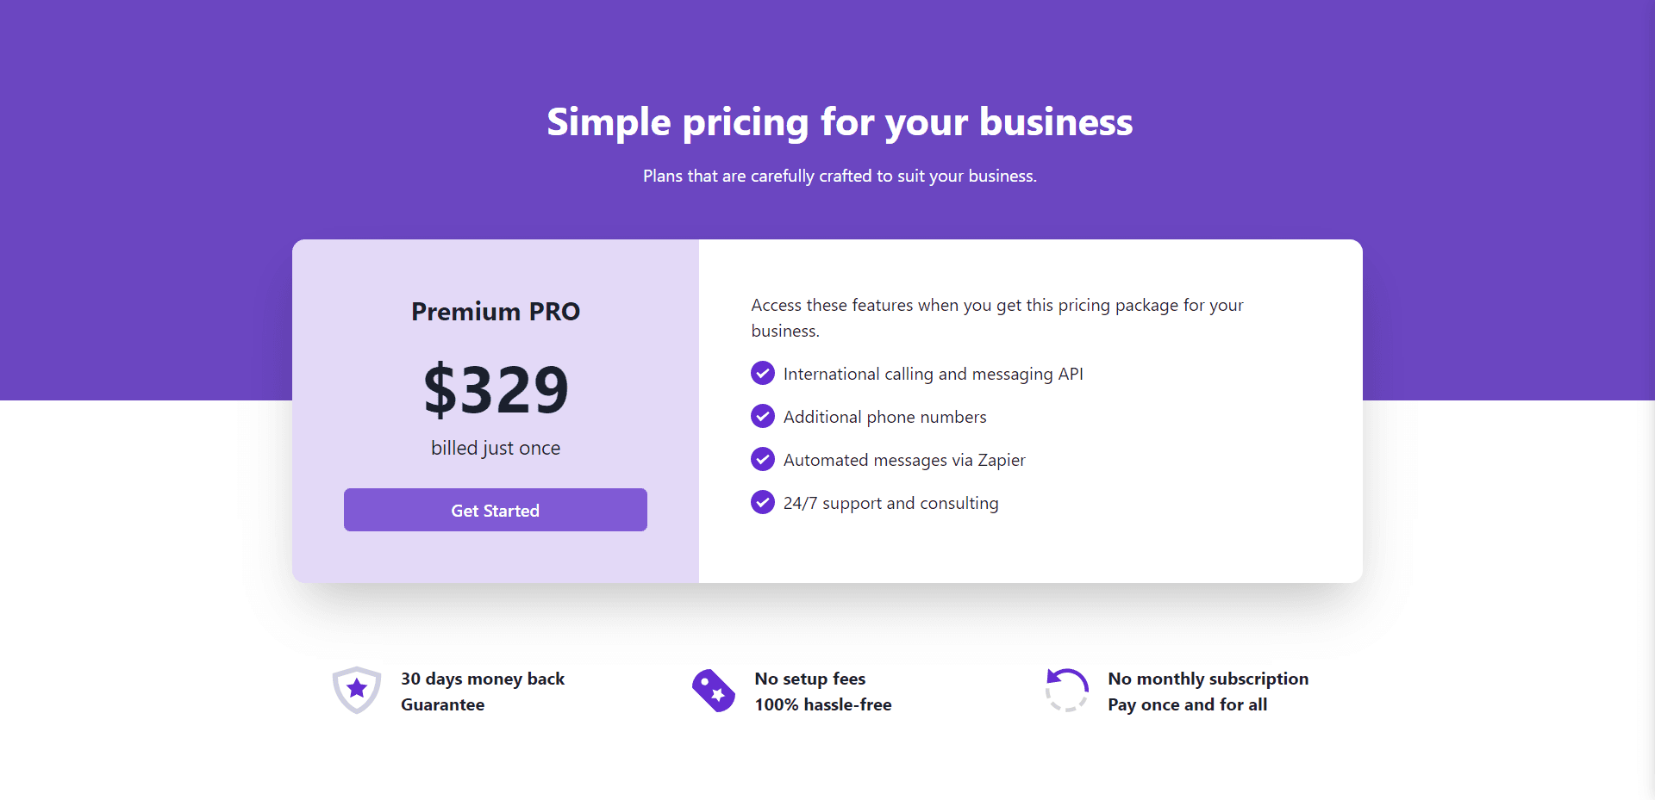Click the Get Started button

click(495, 510)
